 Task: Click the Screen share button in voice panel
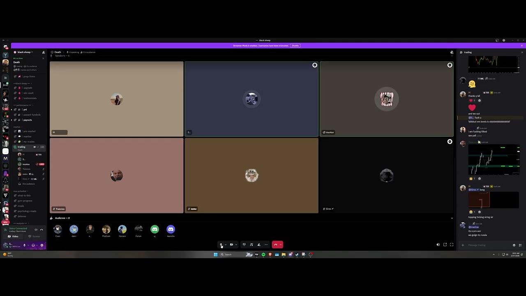pos(35,236)
